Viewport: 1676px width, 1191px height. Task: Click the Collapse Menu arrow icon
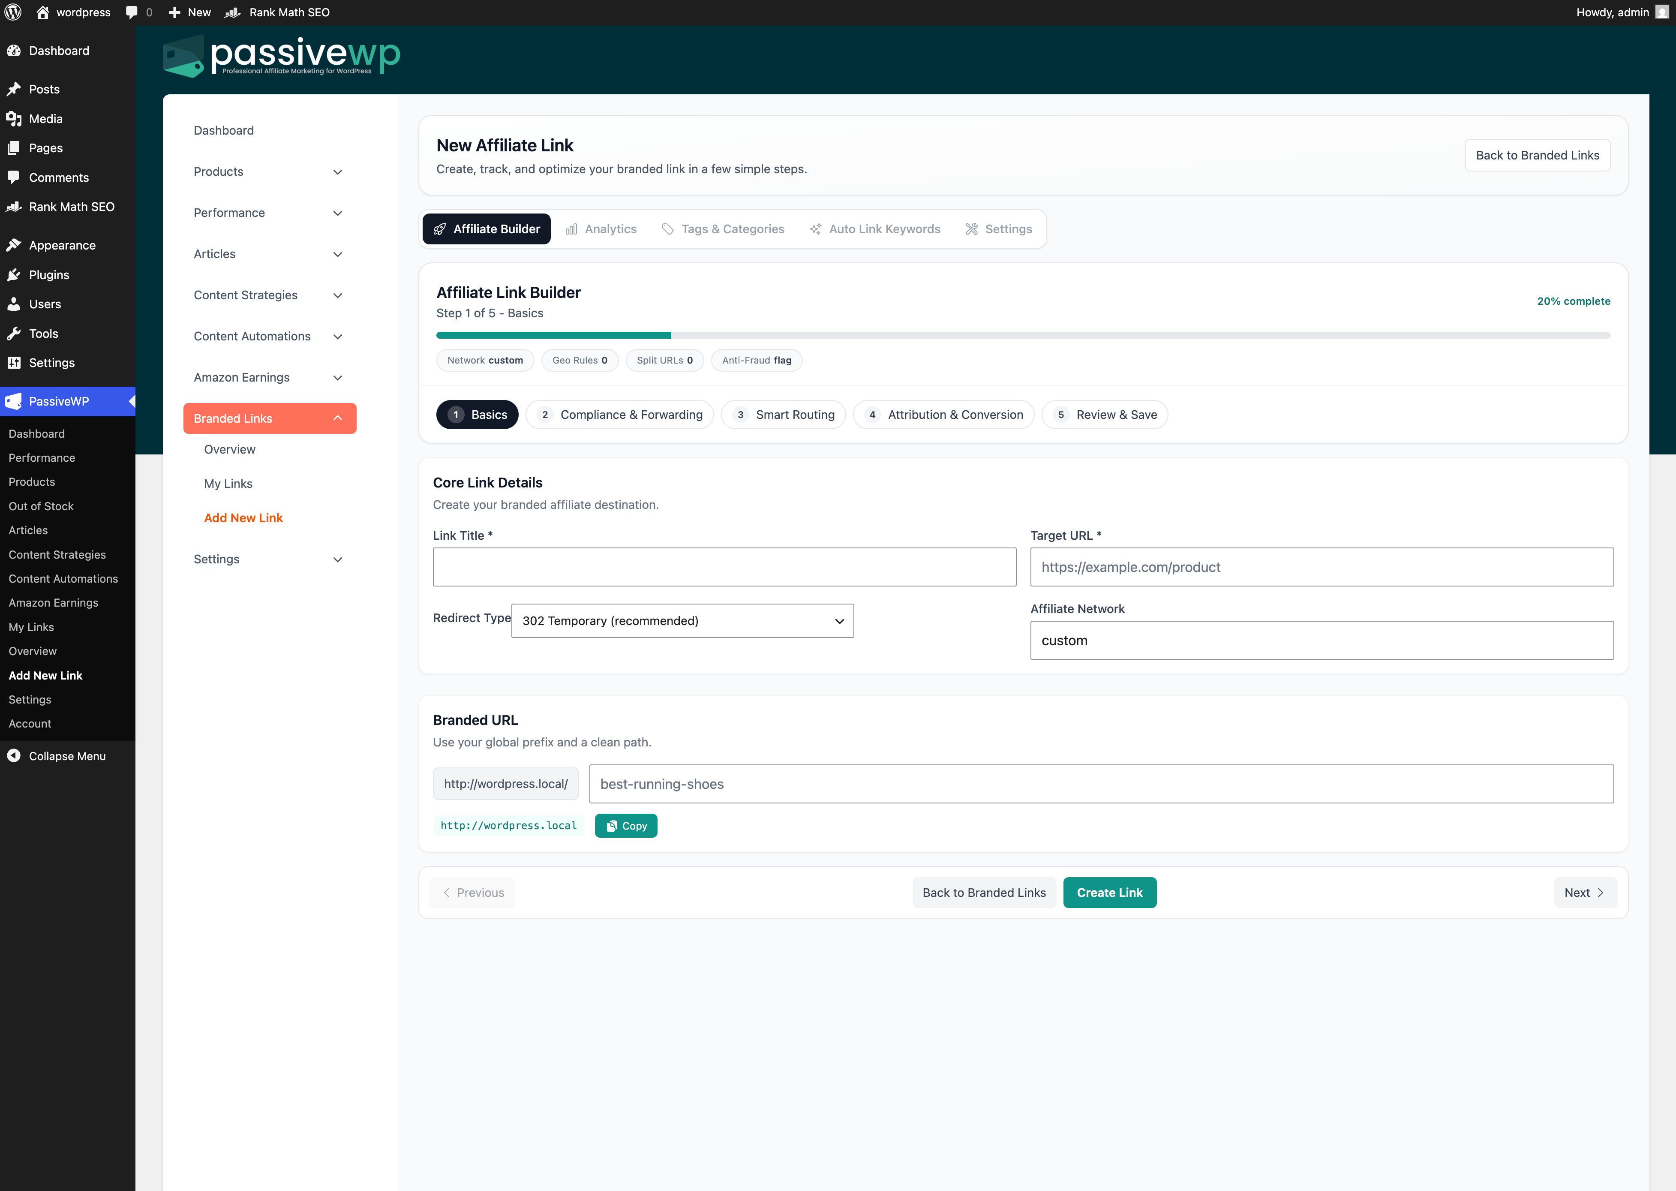pyautogui.click(x=14, y=755)
